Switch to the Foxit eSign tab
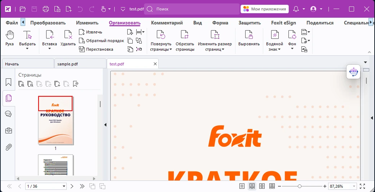This screenshot has height=192, width=375. pos(283,23)
